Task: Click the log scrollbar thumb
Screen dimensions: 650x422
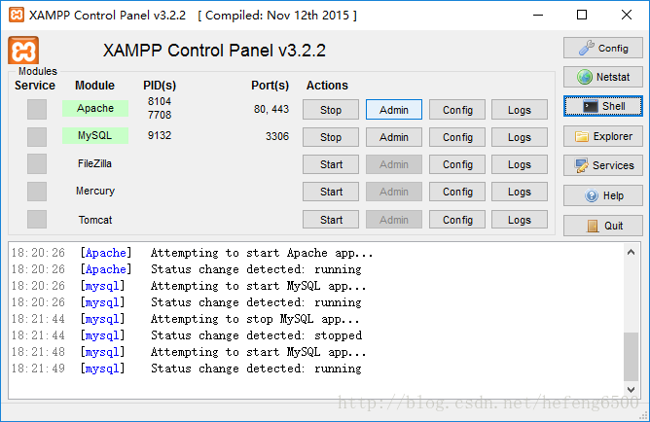Action: (x=631, y=357)
